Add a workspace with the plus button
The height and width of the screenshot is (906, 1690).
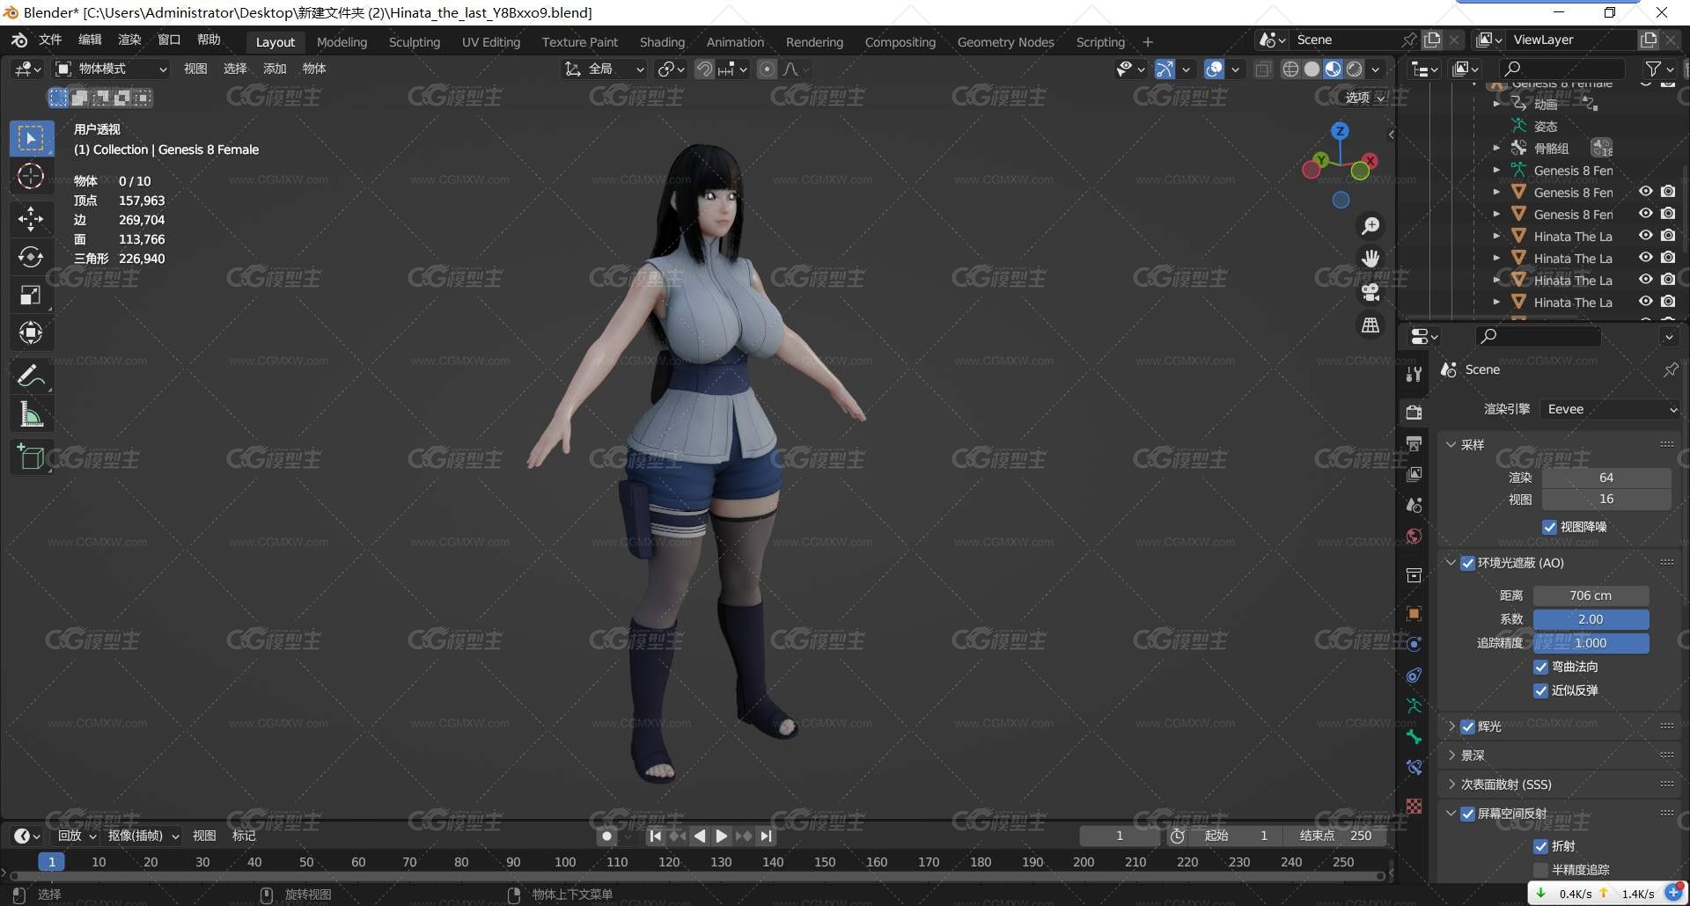(1148, 42)
